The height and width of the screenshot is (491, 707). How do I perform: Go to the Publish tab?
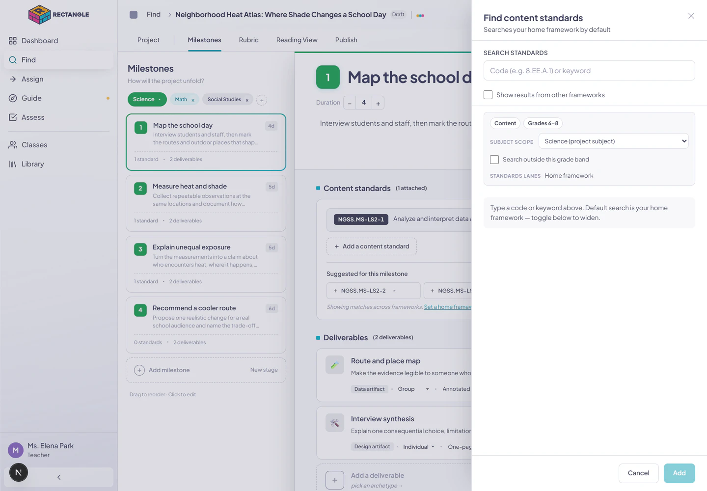click(x=346, y=40)
